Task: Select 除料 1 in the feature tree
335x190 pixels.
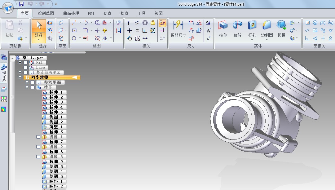Action: [x=54, y=181]
